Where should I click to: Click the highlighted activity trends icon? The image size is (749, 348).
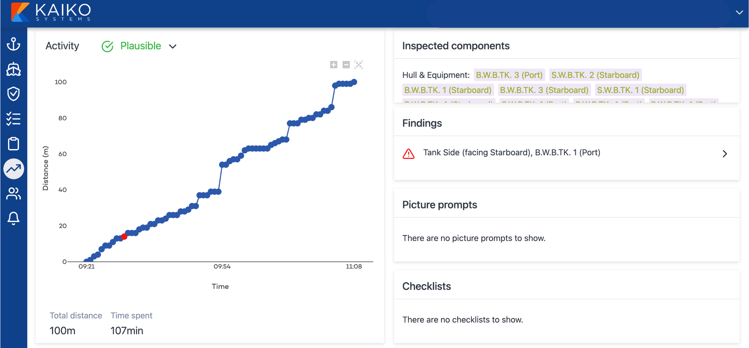(14, 169)
